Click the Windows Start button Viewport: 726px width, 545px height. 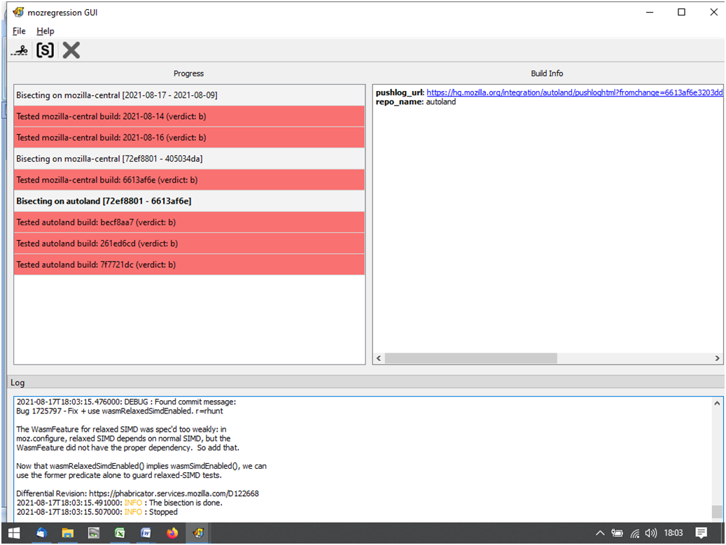tap(14, 533)
